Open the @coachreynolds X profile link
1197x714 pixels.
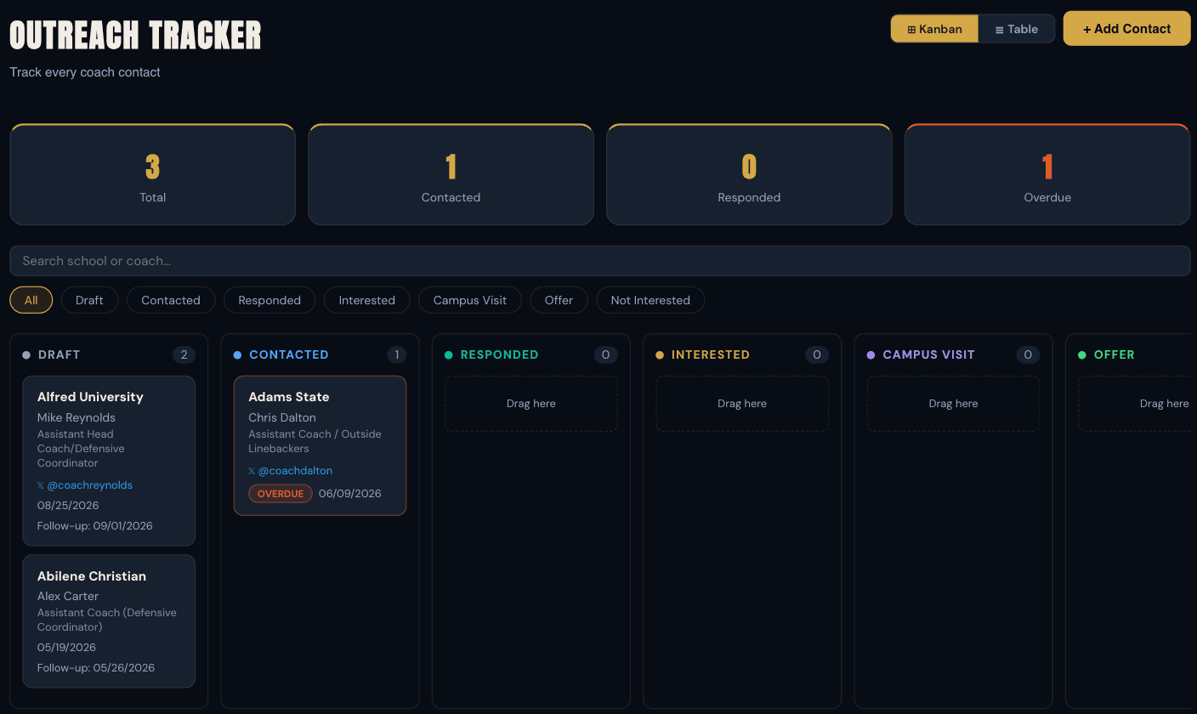click(85, 485)
